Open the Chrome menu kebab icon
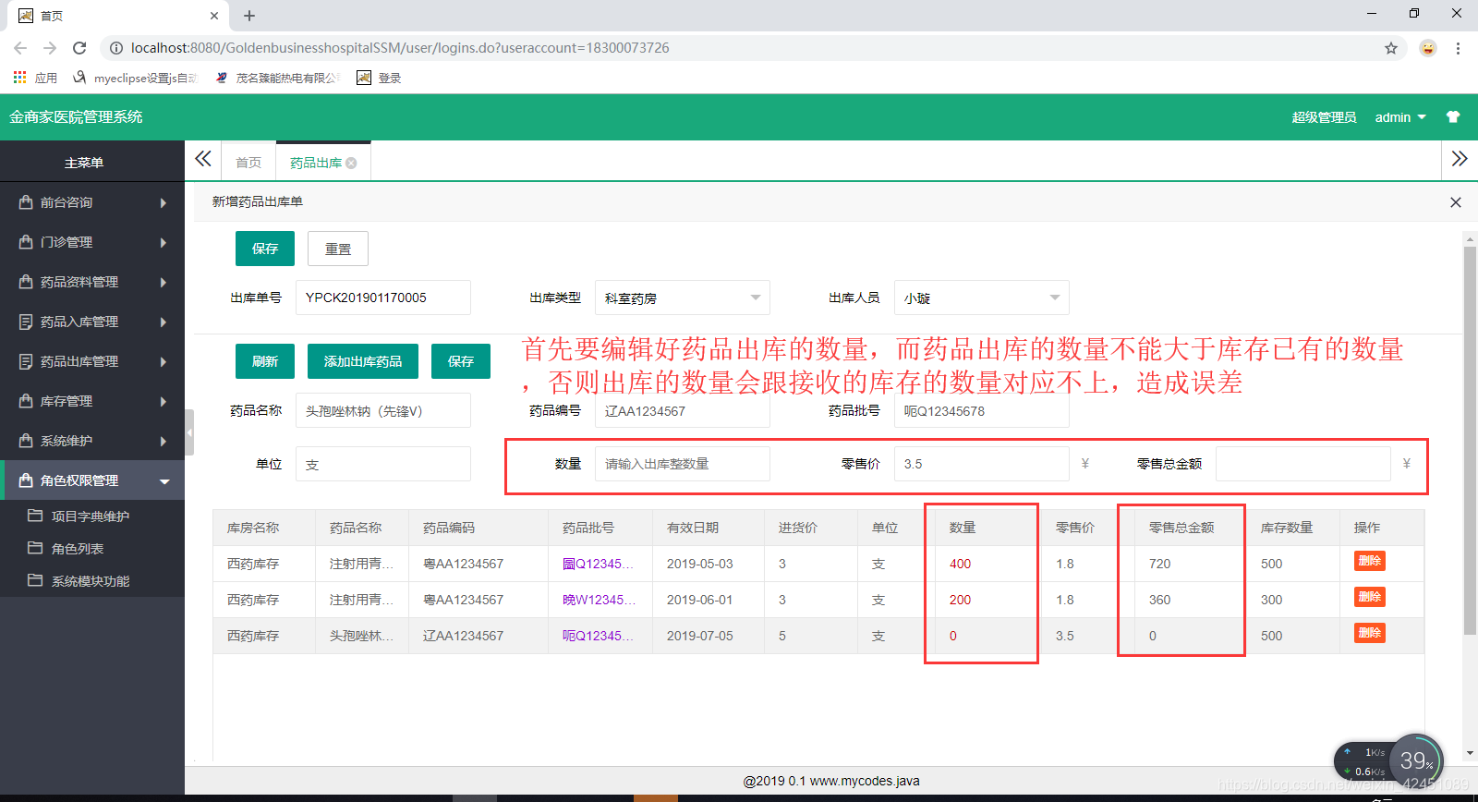The height and width of the screenshot is (802, 1478). (1458, 48)
